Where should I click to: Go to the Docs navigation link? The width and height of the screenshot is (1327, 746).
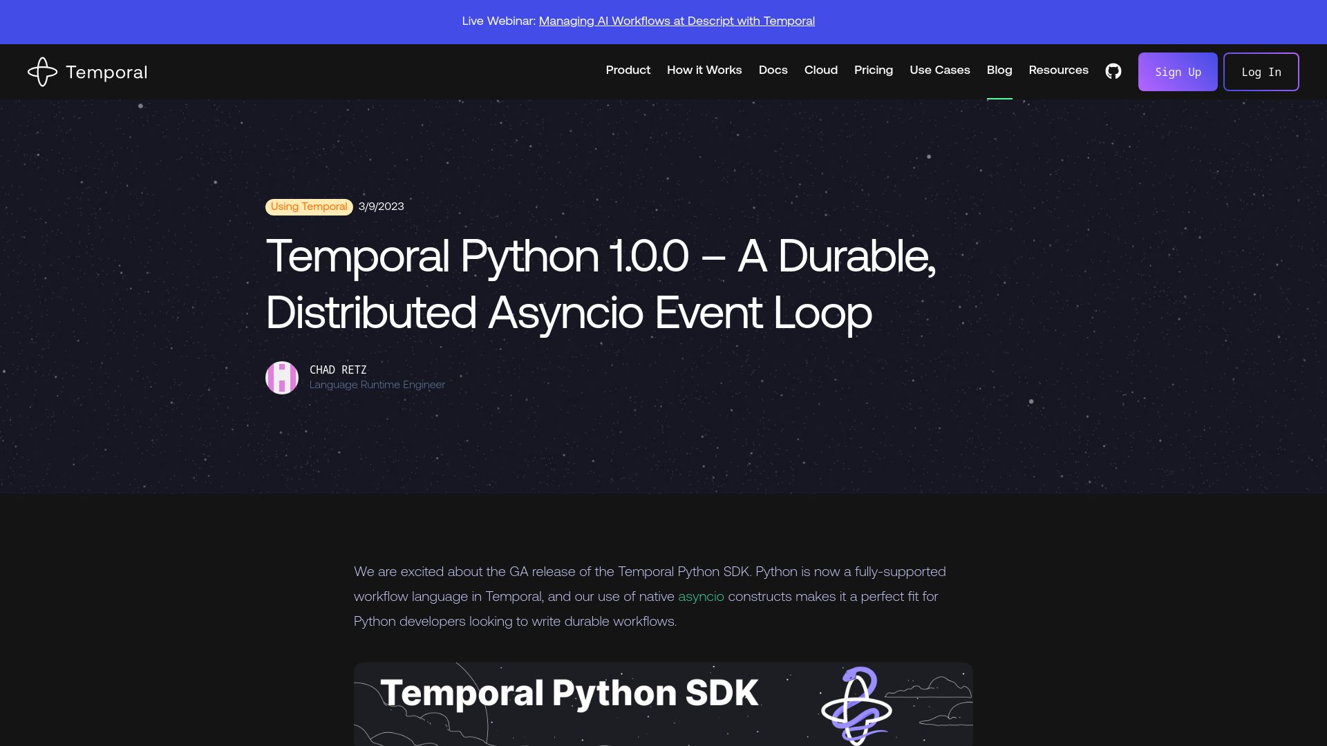[773, 70]
